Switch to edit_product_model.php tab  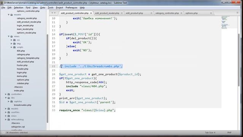(107, 13)
